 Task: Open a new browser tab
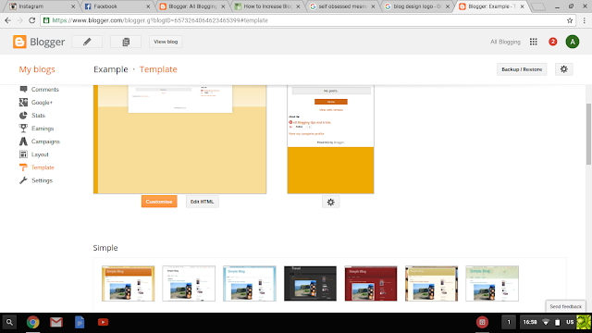[538, 6]
